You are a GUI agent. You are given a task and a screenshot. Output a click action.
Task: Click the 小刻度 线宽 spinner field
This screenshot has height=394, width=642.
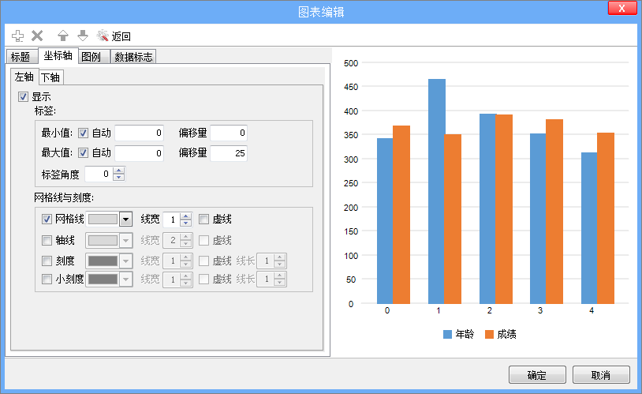click(x=177, y=280)
